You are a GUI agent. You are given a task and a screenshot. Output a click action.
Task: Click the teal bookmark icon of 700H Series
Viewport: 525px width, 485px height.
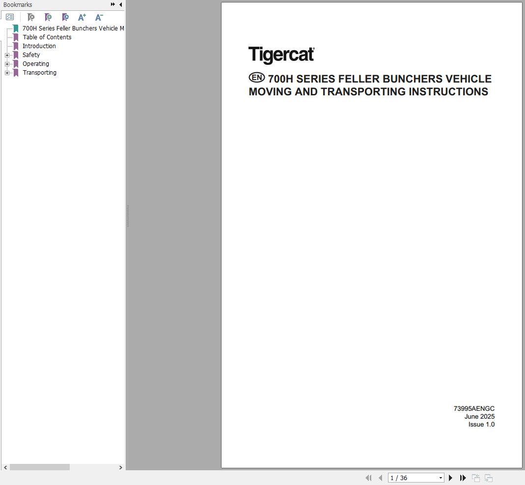point(16,29)
